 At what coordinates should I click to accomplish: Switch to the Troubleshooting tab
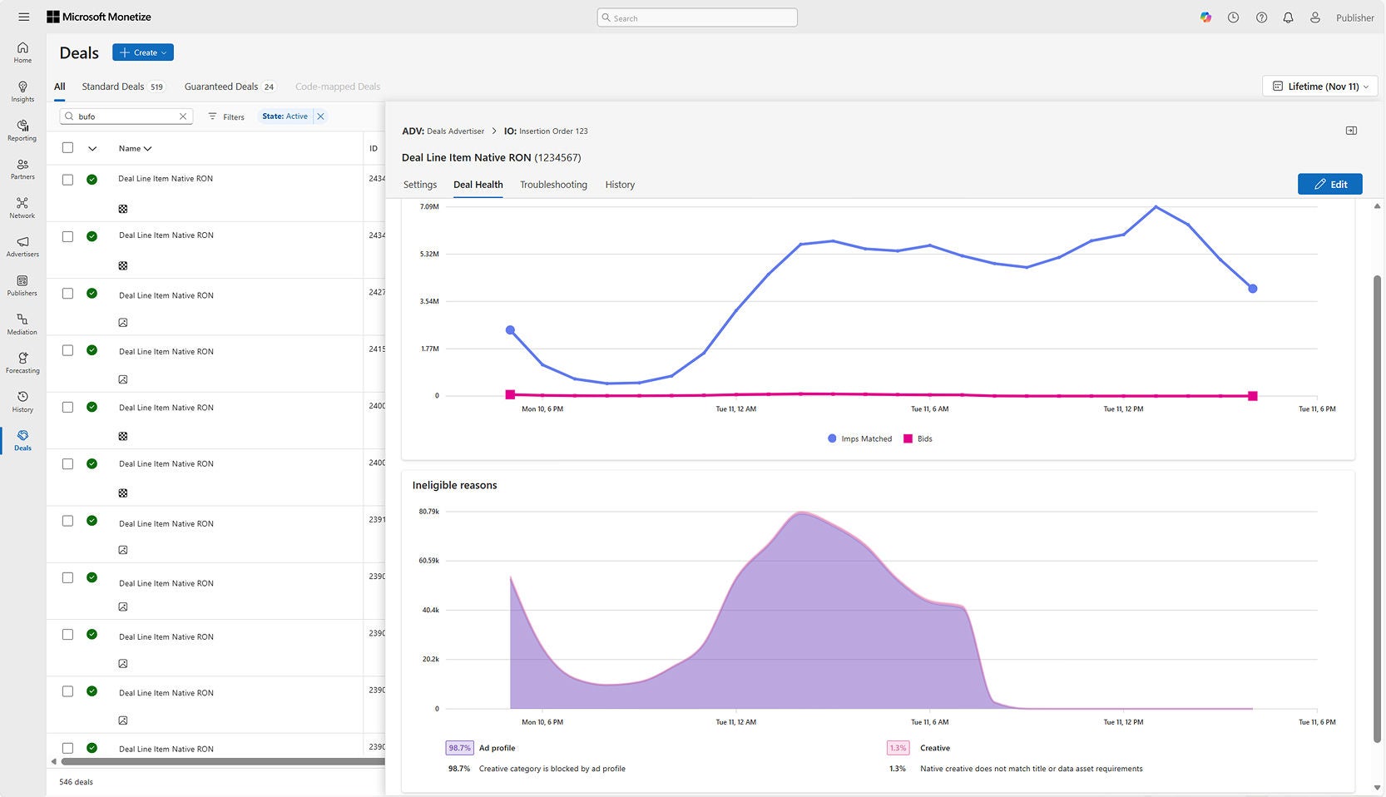click(x=553, y=184)
